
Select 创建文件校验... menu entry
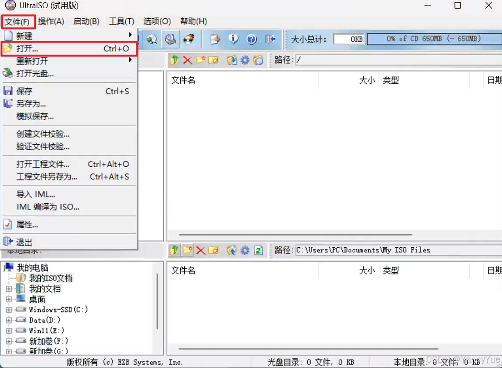[69, 134]
